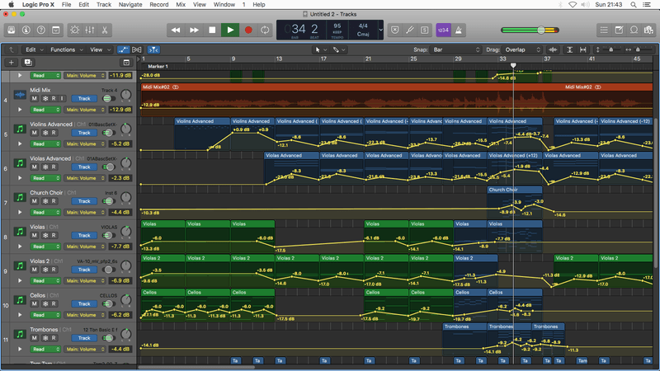
Task: Open the Tuner tuning fork icon
Action: pyautogui.click(x=409, y=30)
